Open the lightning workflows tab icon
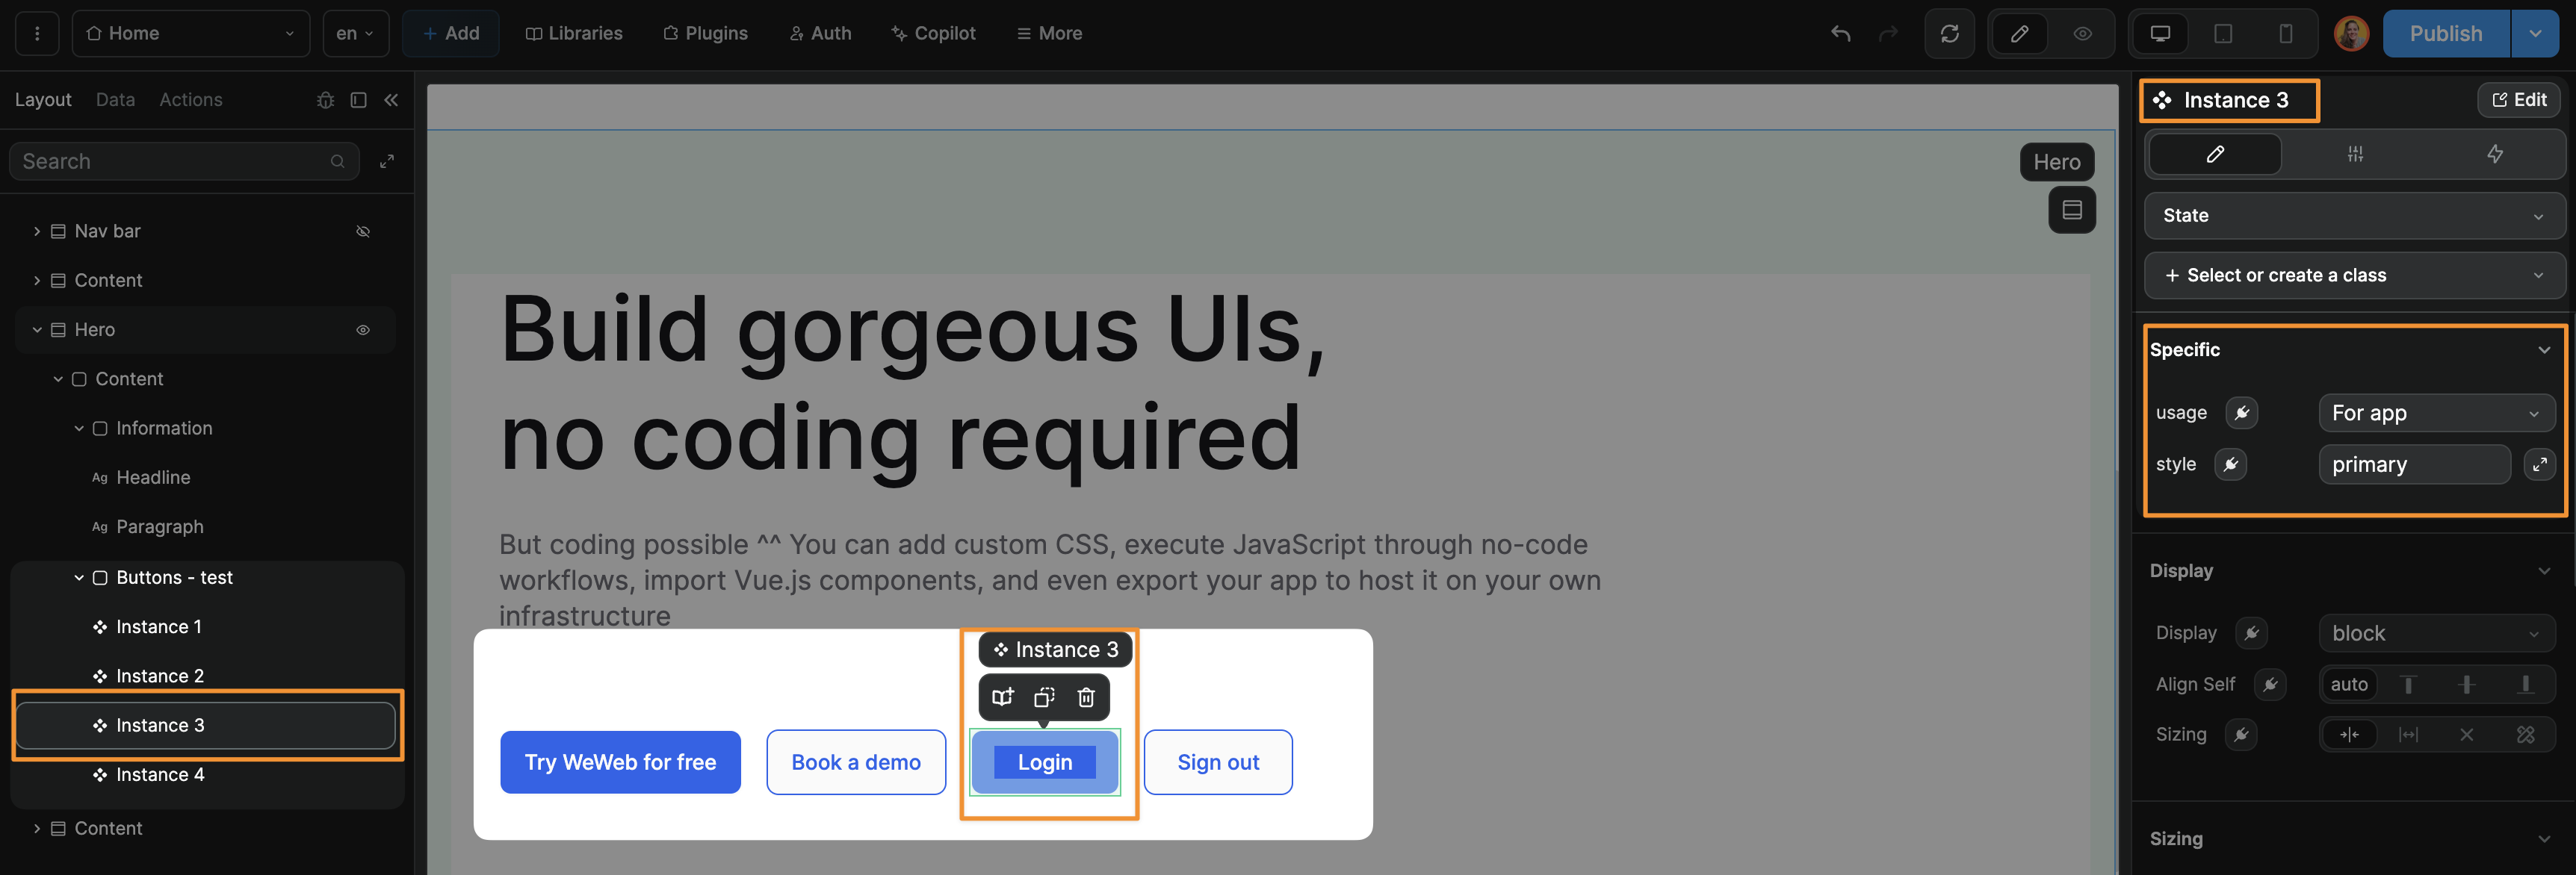The image size is (2576, 875). pos(2495,154)
